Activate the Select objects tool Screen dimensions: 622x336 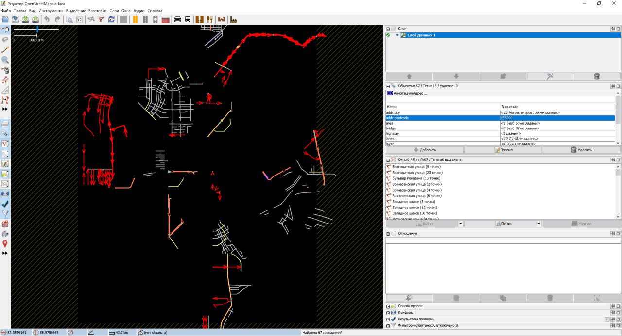click(x=5, y=30)
